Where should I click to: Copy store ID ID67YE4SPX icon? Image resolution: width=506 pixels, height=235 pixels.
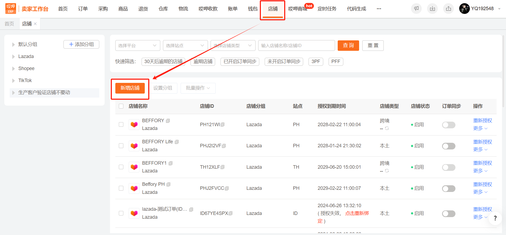231,213
